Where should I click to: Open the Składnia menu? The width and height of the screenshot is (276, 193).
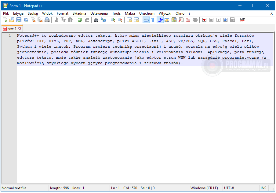tap(79, 13)
